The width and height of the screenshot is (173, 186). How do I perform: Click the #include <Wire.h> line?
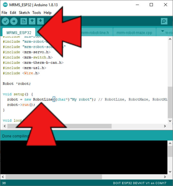(21, 73)
